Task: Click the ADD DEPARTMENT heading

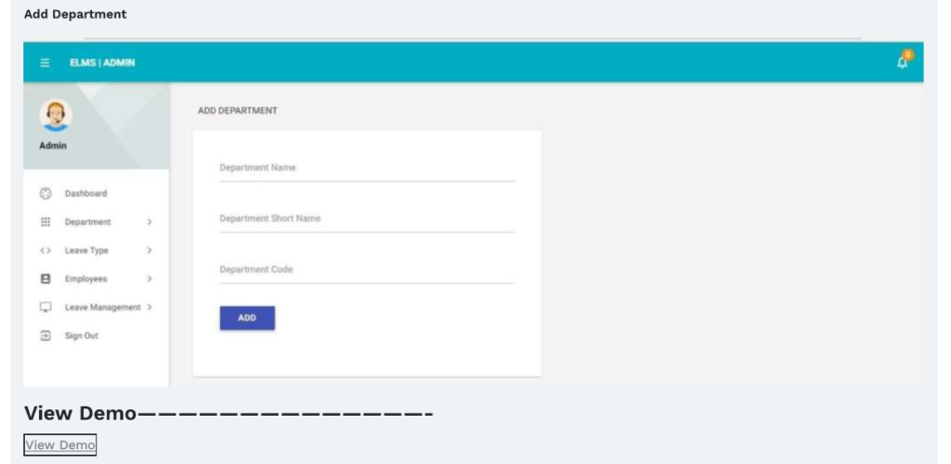Action: [238, 110]
